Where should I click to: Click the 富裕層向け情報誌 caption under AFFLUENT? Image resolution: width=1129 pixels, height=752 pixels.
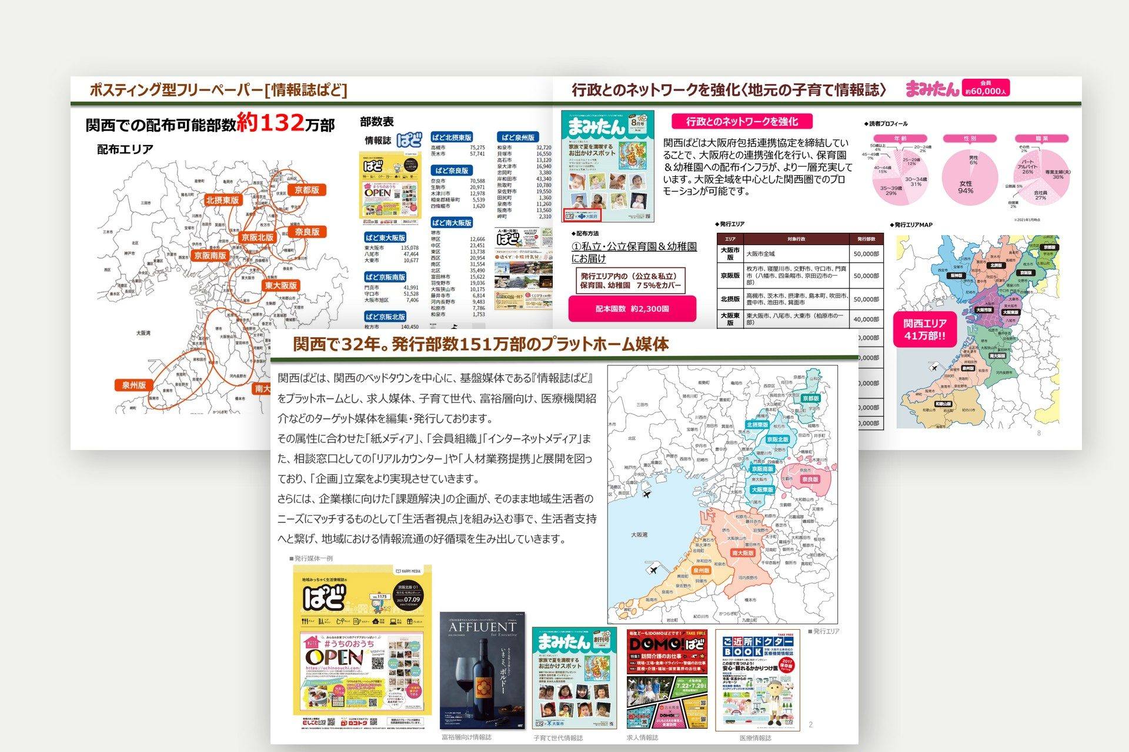point(466,737)
